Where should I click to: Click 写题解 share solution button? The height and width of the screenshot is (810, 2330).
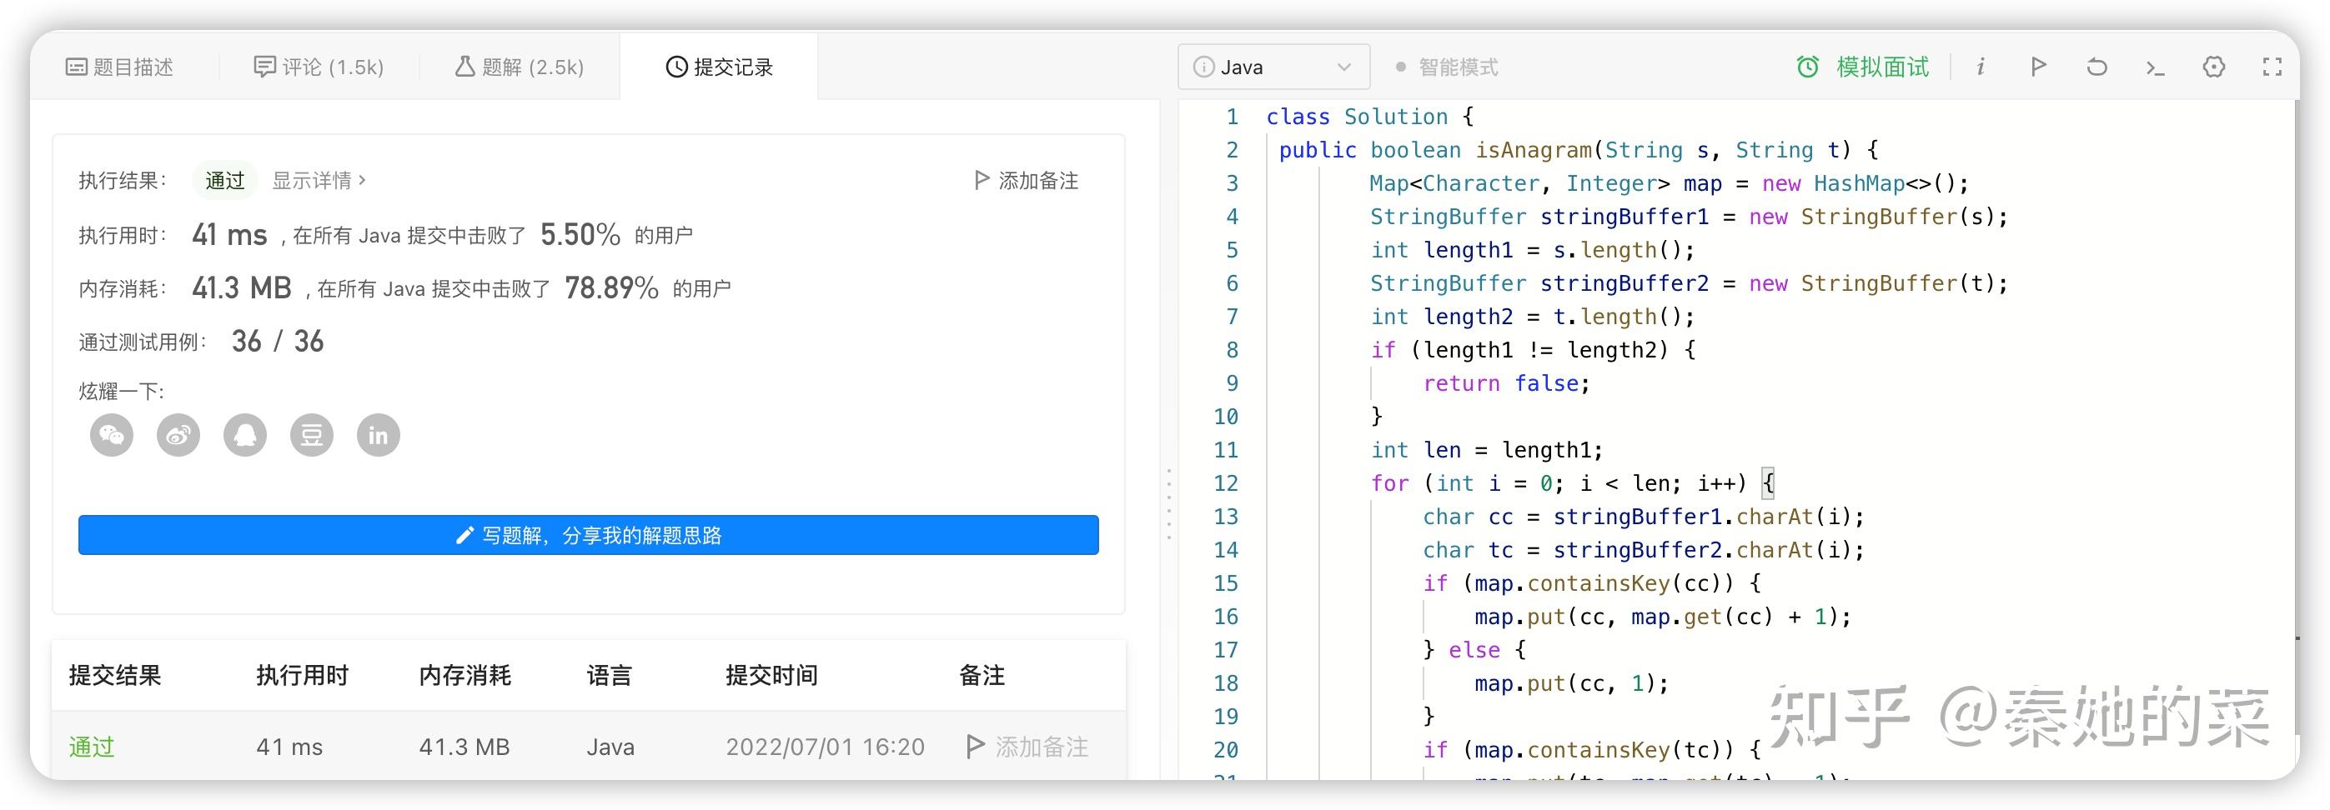pos(588,535)
